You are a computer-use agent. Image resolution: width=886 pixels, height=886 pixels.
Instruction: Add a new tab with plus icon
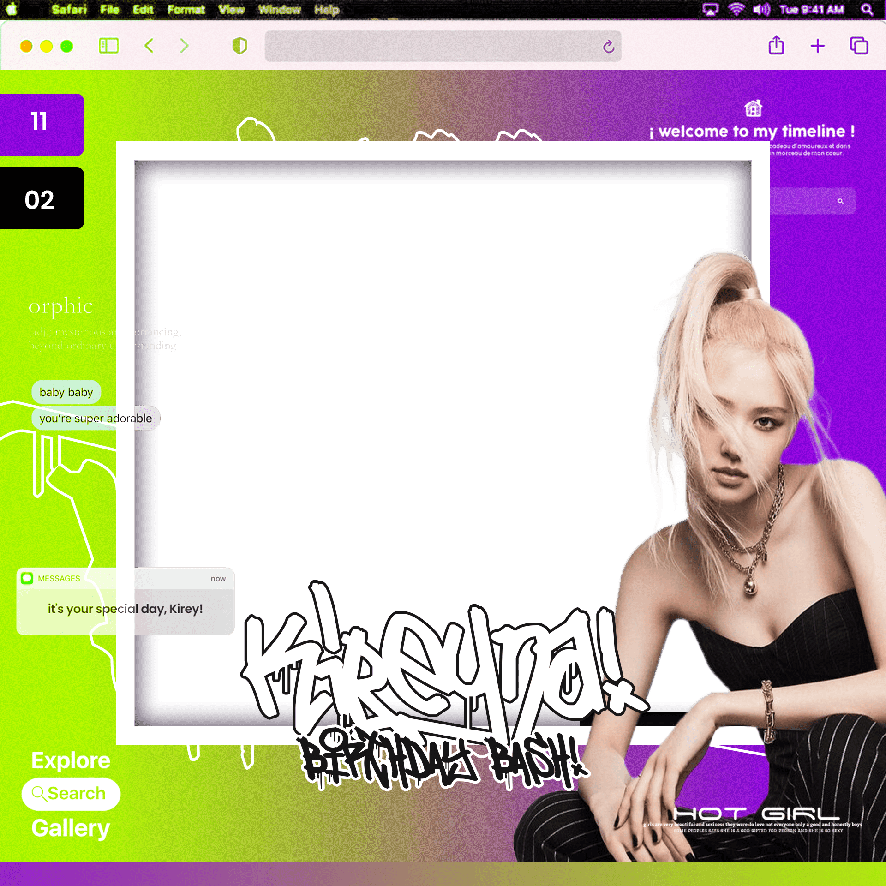click(818, 46)
